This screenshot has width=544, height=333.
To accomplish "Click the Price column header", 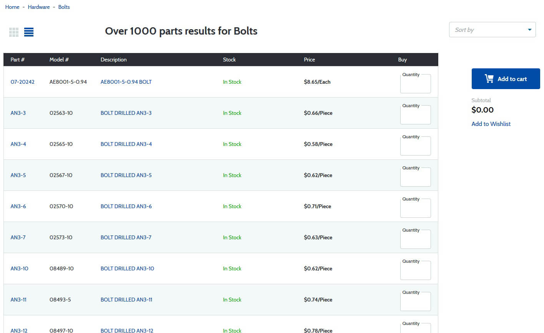I will (309, 60).
